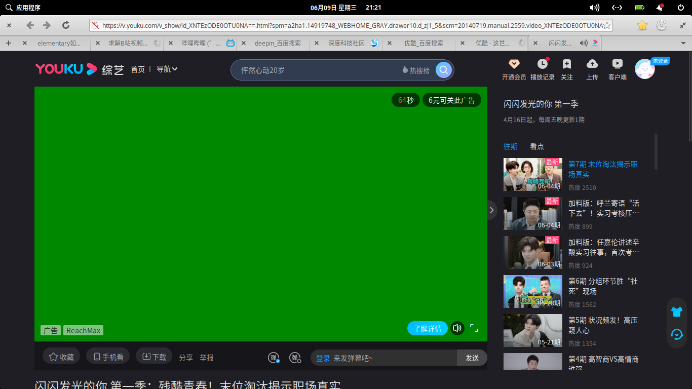The height and width of the screenshot is (389, 692).
Task: Open browser settings gear
Action: click(661, 25)
